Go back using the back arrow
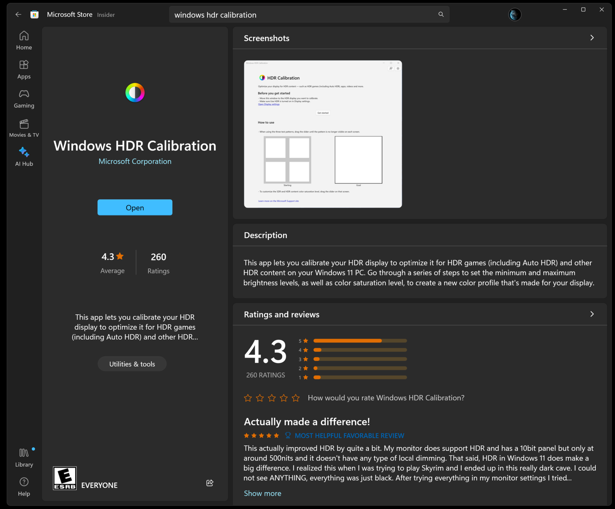This screenshot has width=615, height=509. click(x=18, y=14)
